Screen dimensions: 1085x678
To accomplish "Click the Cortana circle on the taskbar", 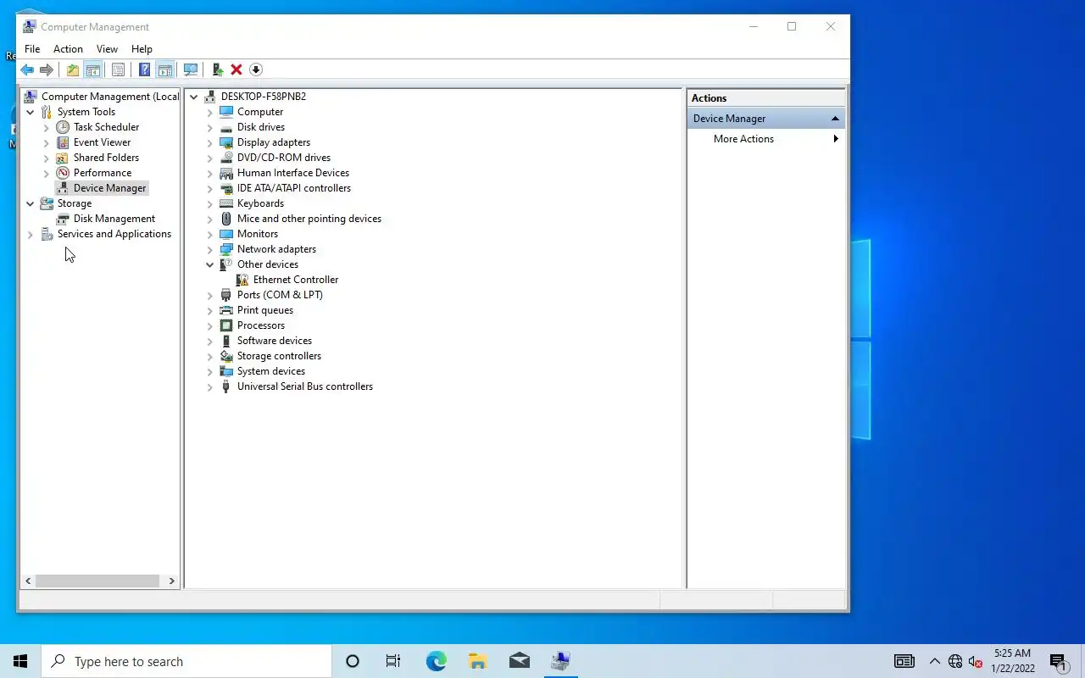I will coord(353,661).
